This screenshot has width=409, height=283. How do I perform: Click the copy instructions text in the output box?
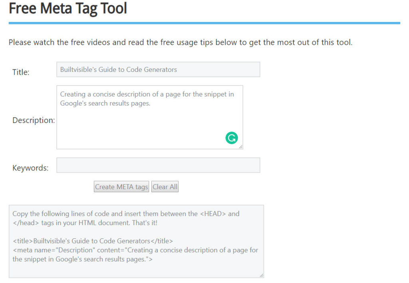coord(126,218)
